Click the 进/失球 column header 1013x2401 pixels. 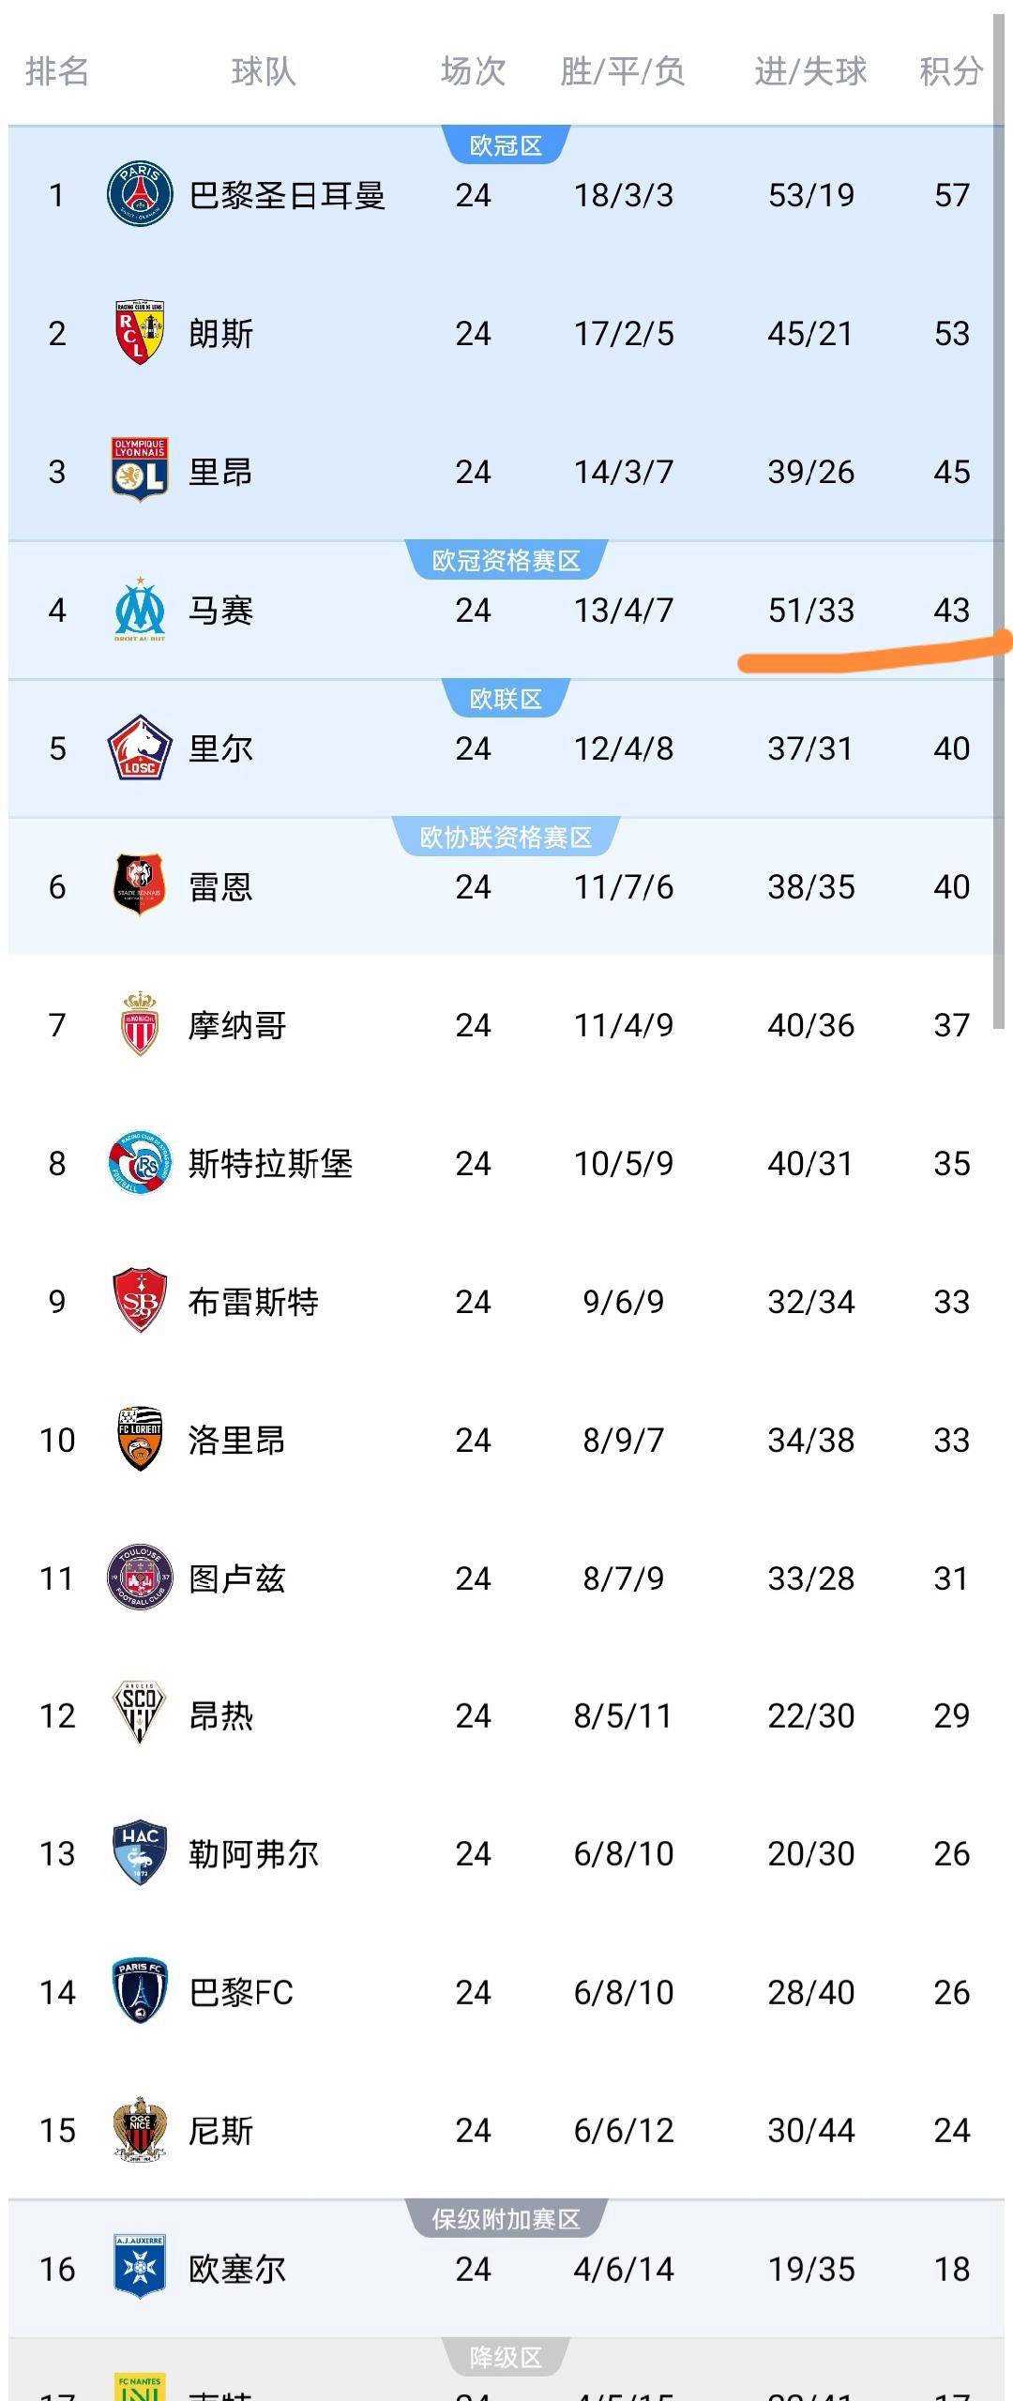tap(810, 71)
